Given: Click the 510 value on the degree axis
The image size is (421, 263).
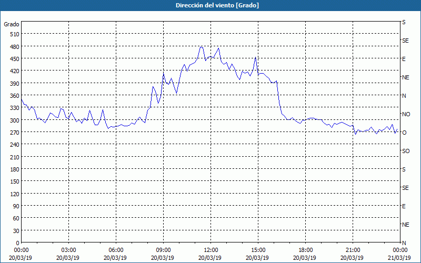Looking at the screenshot, I should click(x=15, y=34).
